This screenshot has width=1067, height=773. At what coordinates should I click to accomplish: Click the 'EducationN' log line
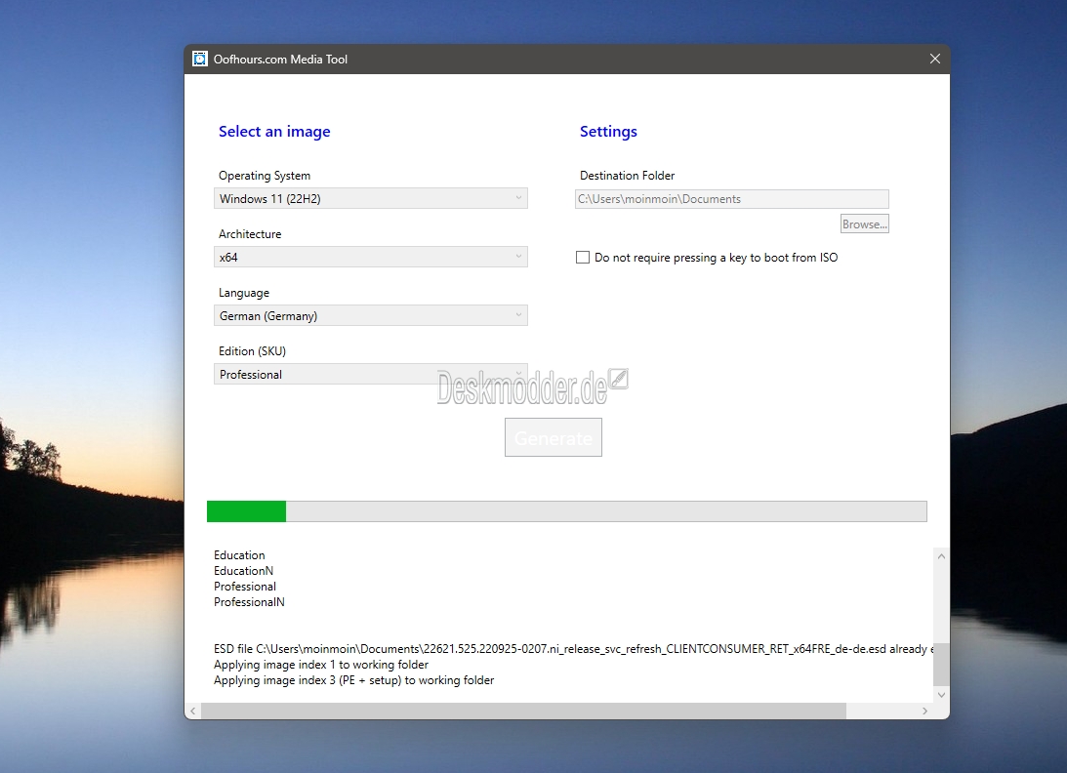[x=244, y=571]
